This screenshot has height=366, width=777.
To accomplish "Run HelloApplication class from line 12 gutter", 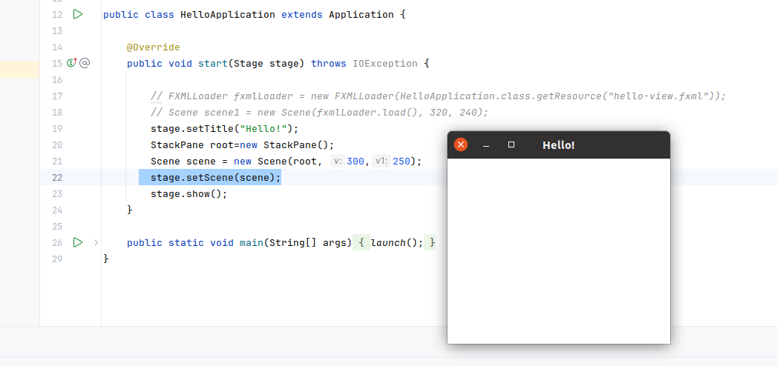I will [x=78, y=14].
